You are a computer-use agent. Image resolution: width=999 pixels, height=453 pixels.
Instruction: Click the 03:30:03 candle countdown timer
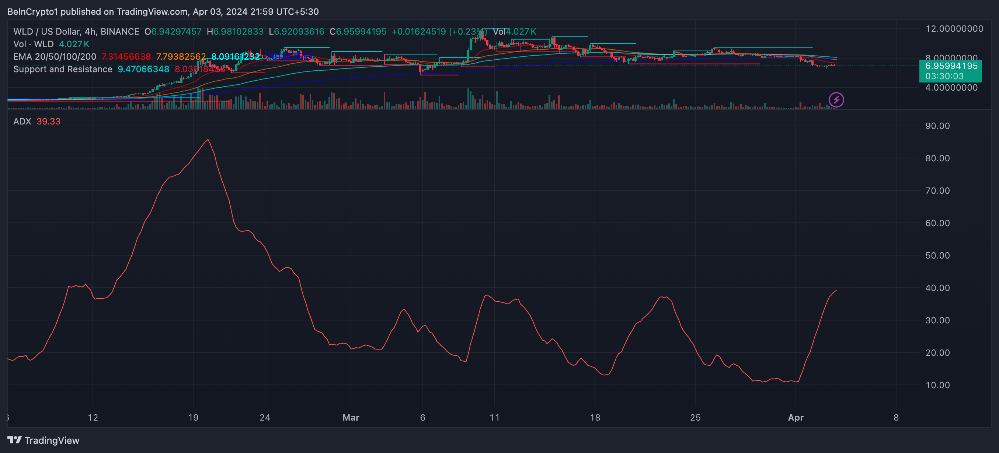(944, 76)
